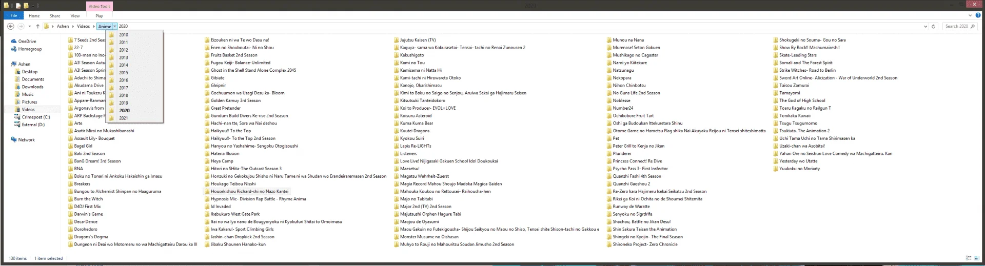The width and height of the screenshot is (985, 266).
Task: Click folder icon of Tonikaku Kawaii
Action: tap(776, 116)
